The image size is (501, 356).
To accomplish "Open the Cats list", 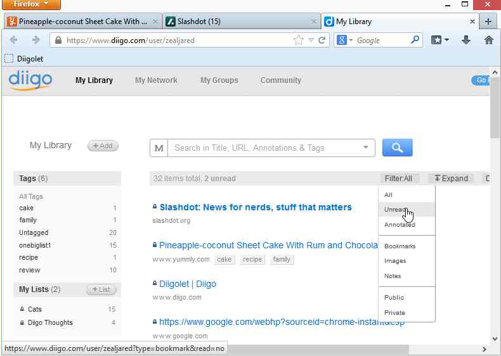I will tap(34, 309).
